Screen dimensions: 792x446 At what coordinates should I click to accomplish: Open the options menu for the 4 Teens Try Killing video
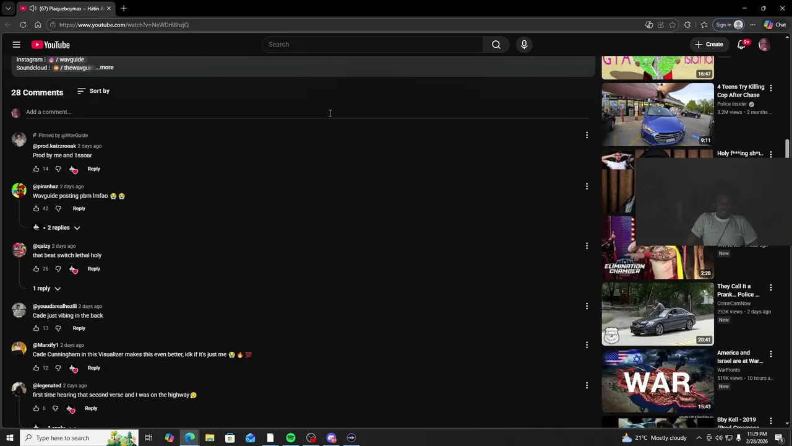click(770, 88)
